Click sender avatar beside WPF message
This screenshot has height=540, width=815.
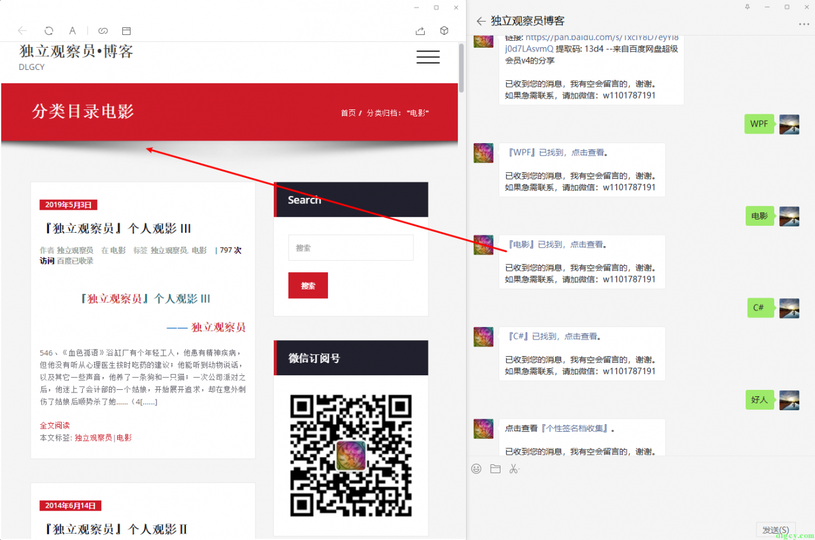[789, 124]
